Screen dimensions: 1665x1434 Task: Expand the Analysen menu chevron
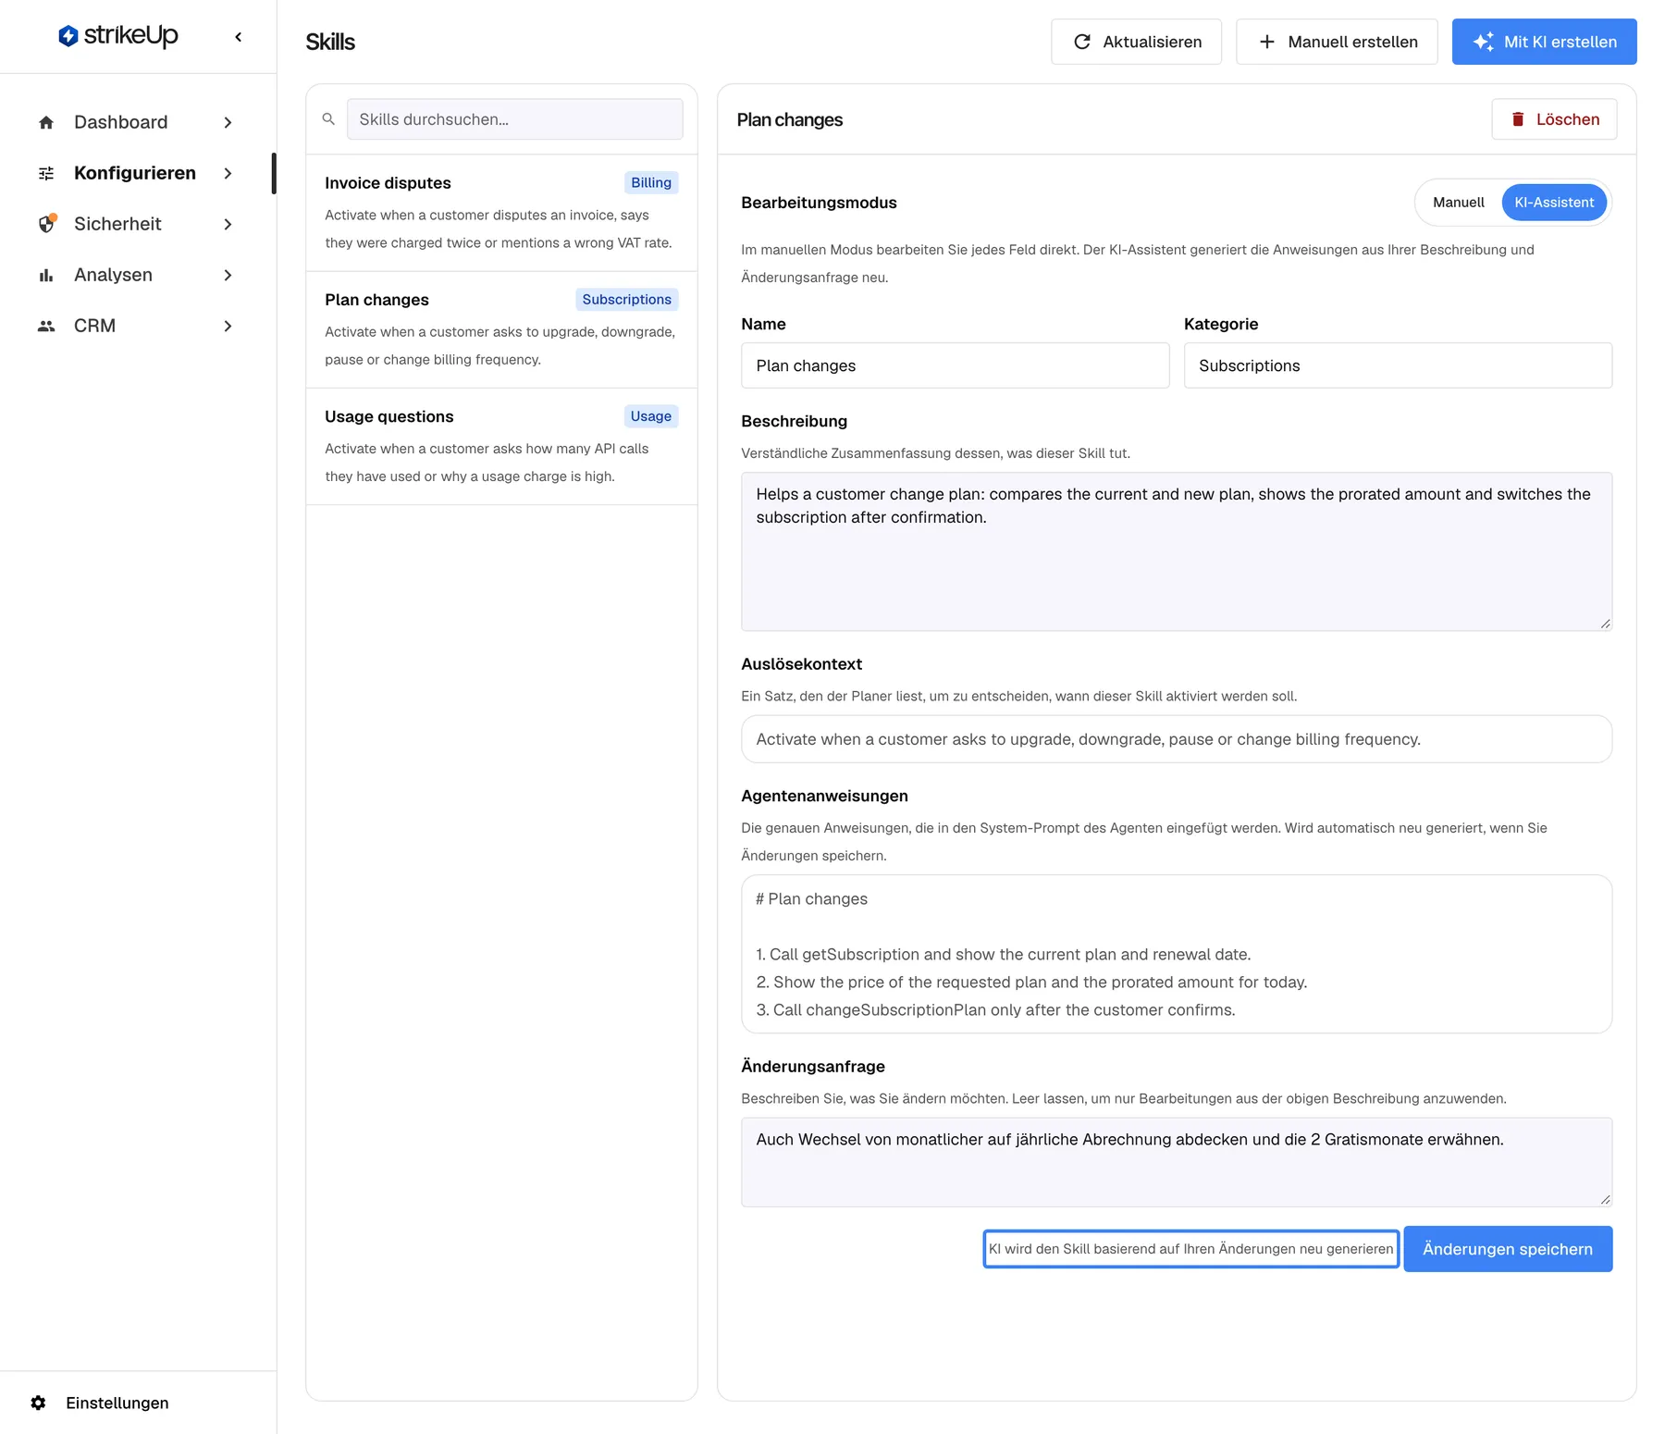pyautogui.click(x=228, y=275)
